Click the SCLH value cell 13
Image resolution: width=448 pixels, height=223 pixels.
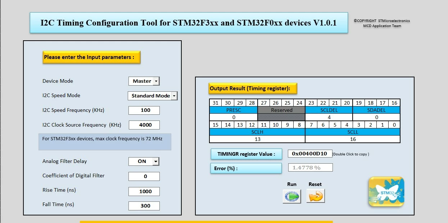click(x=257, y=139)
